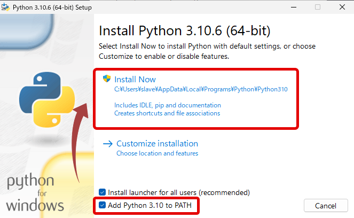
Task: Click the arrow icon beside Customize installation
Action: [x=108, y=144]
